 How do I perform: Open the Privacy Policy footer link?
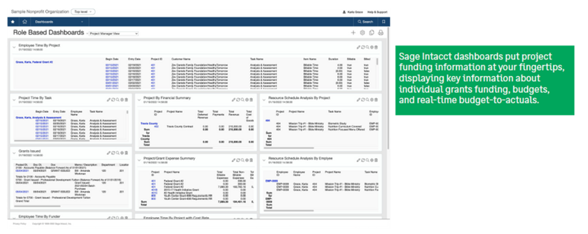(19, 224)
